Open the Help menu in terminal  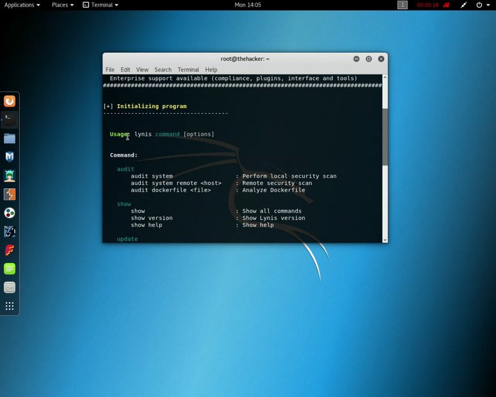click(x=211, y=70)
